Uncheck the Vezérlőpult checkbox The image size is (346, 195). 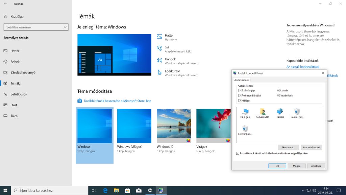(x=278, y=95)
